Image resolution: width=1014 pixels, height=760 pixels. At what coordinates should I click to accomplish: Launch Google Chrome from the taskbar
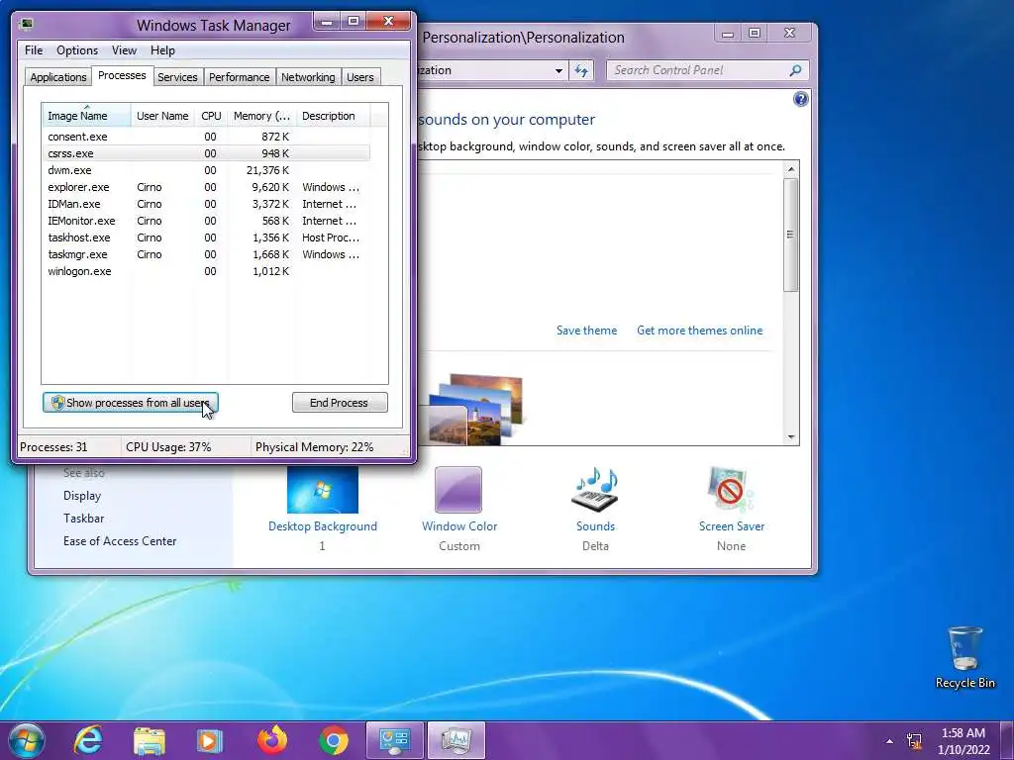pos(334,740)
